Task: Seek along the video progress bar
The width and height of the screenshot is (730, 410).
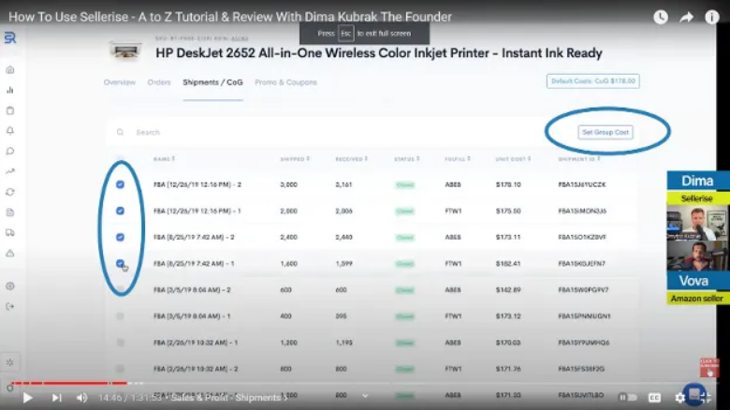Action: pyautogui.click(x=365, y=383)
